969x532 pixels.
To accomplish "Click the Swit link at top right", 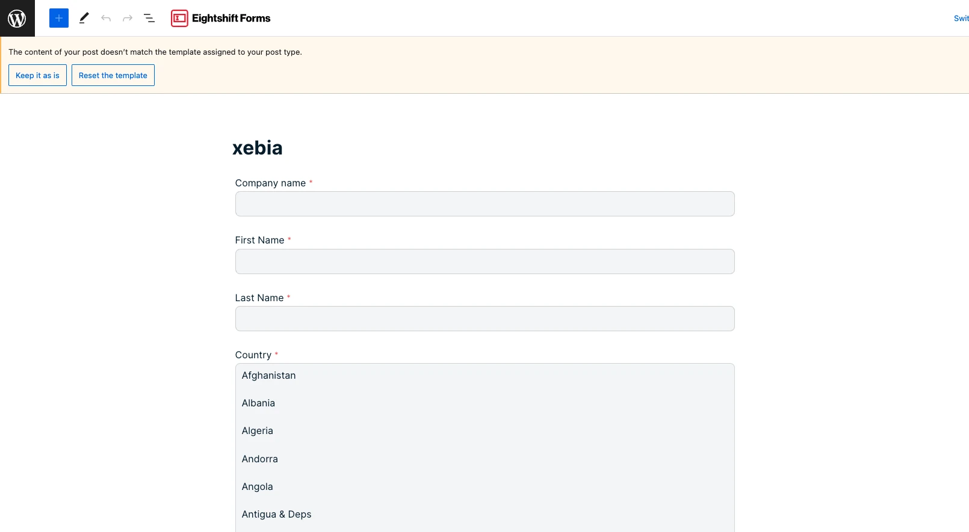I will pos(961,18).
